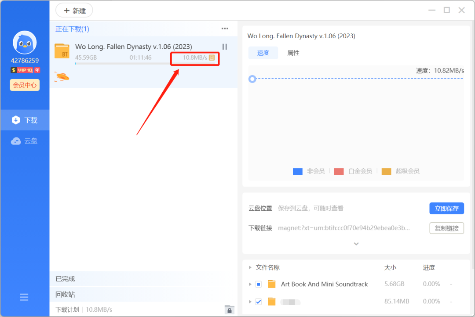Sort by the 进度 column header
Image resolution: width=475 pixels, height=317 pixels.
(429, 267)
